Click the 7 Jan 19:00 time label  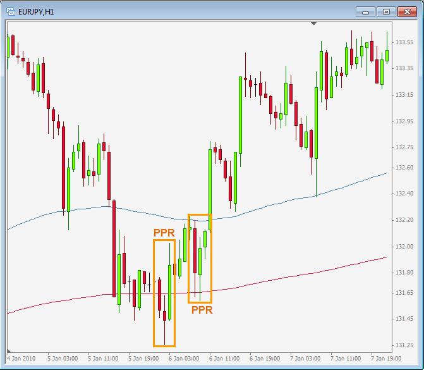point(386,359)
